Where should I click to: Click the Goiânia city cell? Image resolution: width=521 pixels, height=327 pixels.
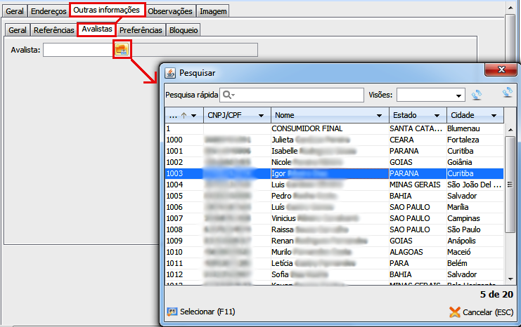point(475,163)
